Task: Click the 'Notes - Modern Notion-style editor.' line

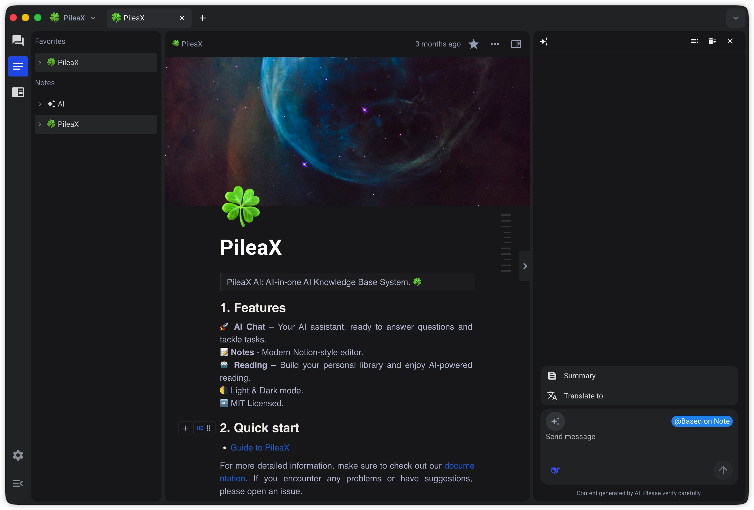Action: (x=291, y=352)
